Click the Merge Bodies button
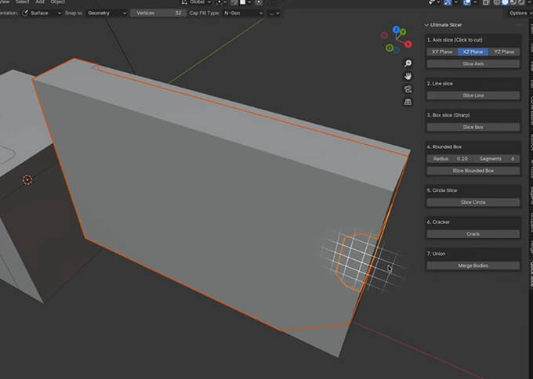Image resolution: width=533 pixels, height=379 pixels. tap(473, 265)
